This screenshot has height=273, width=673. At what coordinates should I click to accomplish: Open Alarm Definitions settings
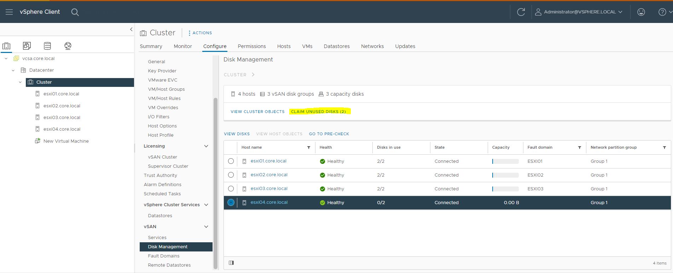(x=163, y=185)
